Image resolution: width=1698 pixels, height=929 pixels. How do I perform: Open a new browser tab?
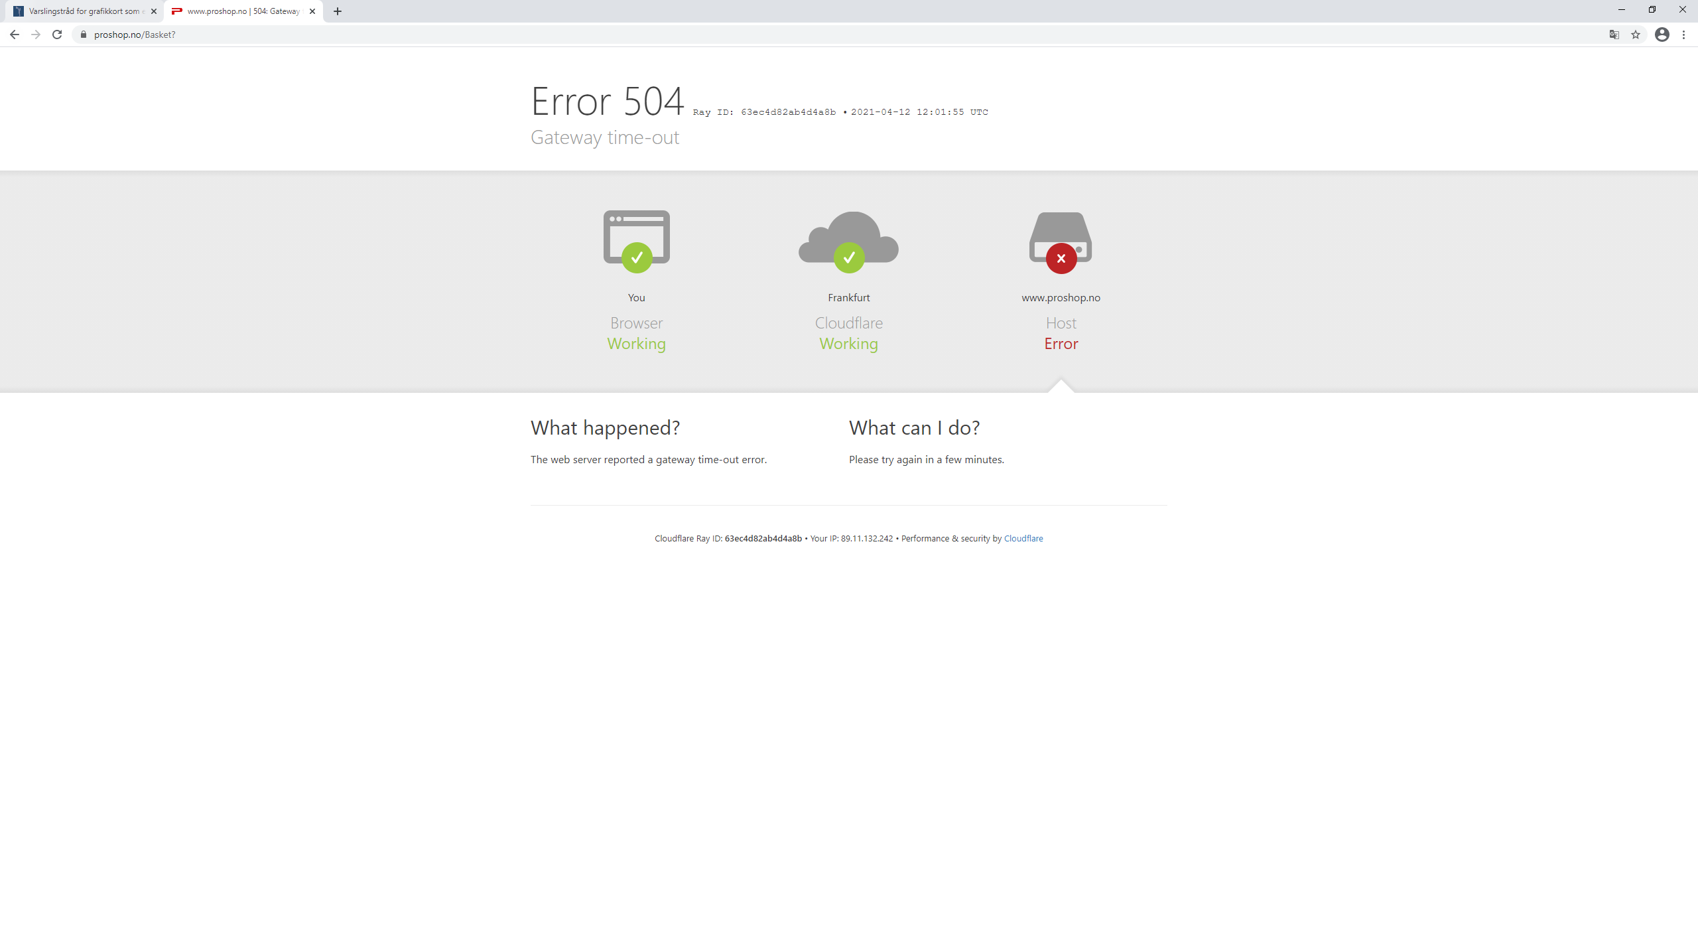pos(338,11)
